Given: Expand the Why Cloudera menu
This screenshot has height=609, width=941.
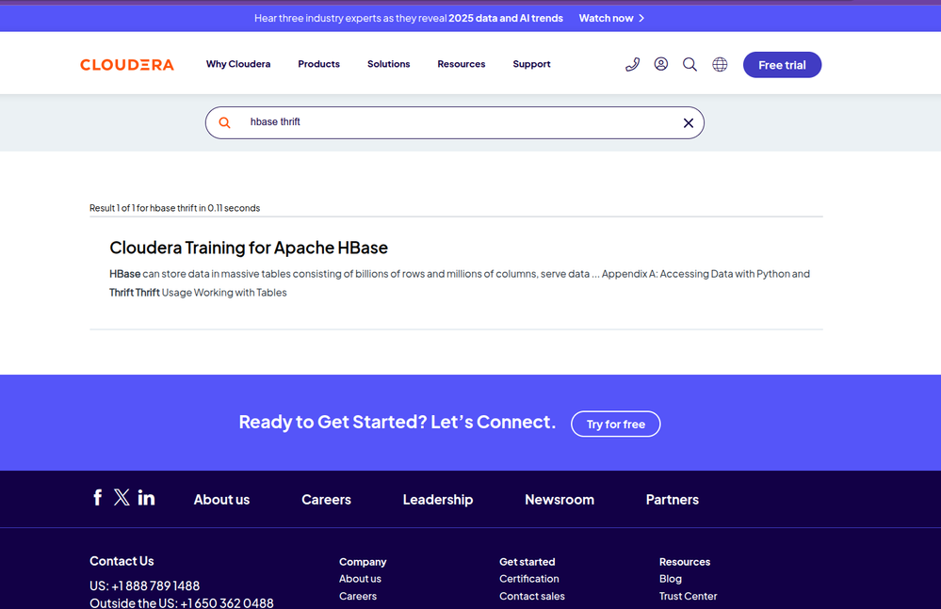Looking at the screenshot, I should click(x=238, y=64).
